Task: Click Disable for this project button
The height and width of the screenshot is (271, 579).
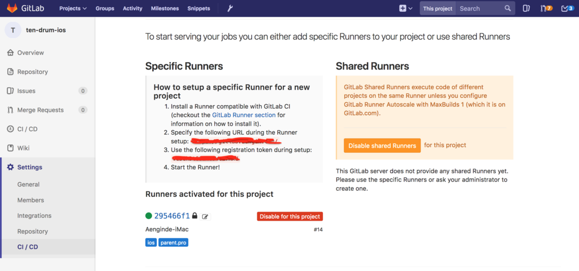Action: point(290,217)
